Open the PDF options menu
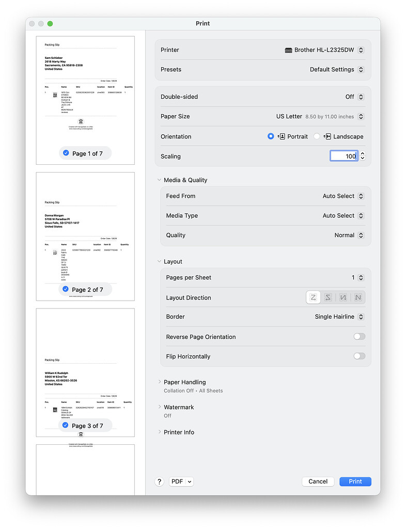The width and height of the screenshot is (406, 529). [x=181, y=481]
